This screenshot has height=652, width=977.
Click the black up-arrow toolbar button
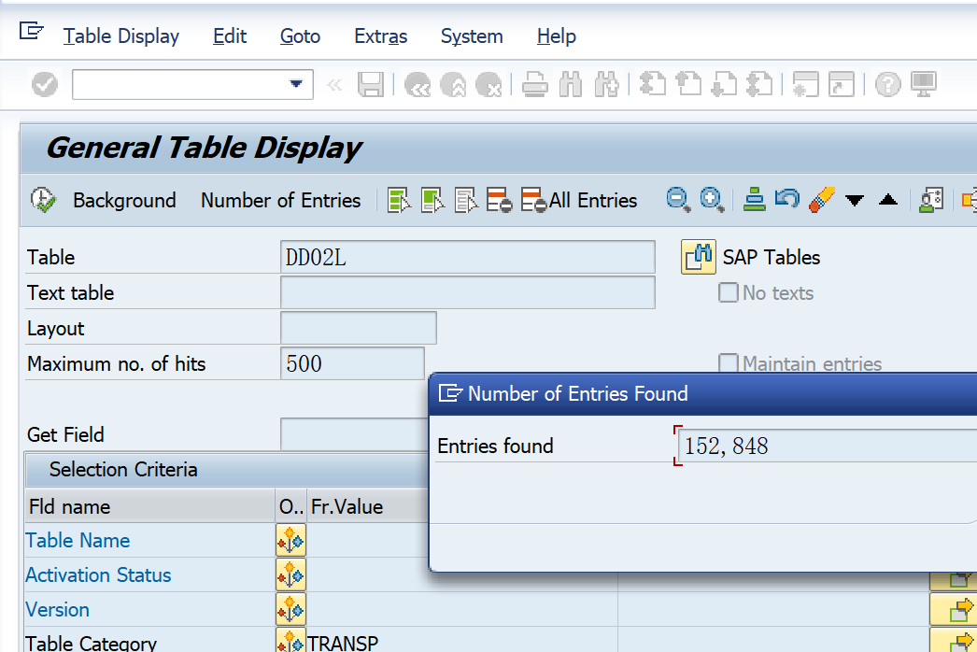tap(888, 201)
